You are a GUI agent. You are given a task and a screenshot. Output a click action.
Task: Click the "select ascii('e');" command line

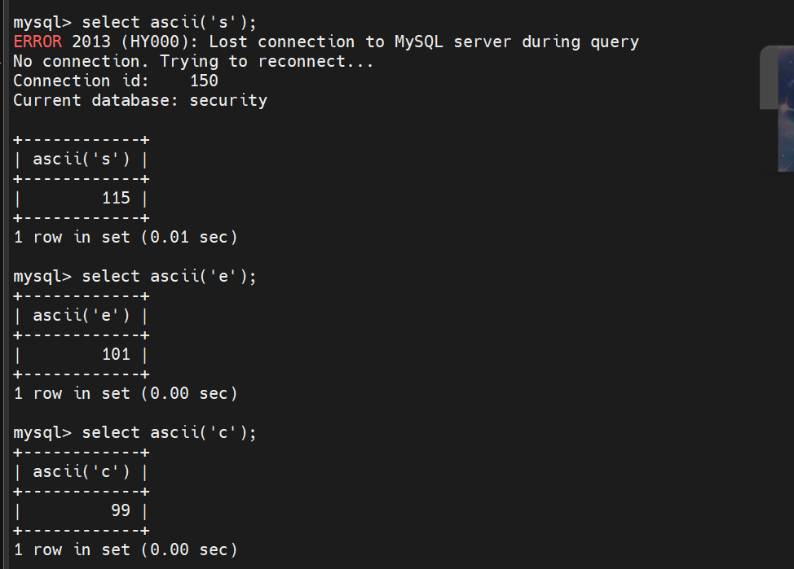(x=169, y=277)
